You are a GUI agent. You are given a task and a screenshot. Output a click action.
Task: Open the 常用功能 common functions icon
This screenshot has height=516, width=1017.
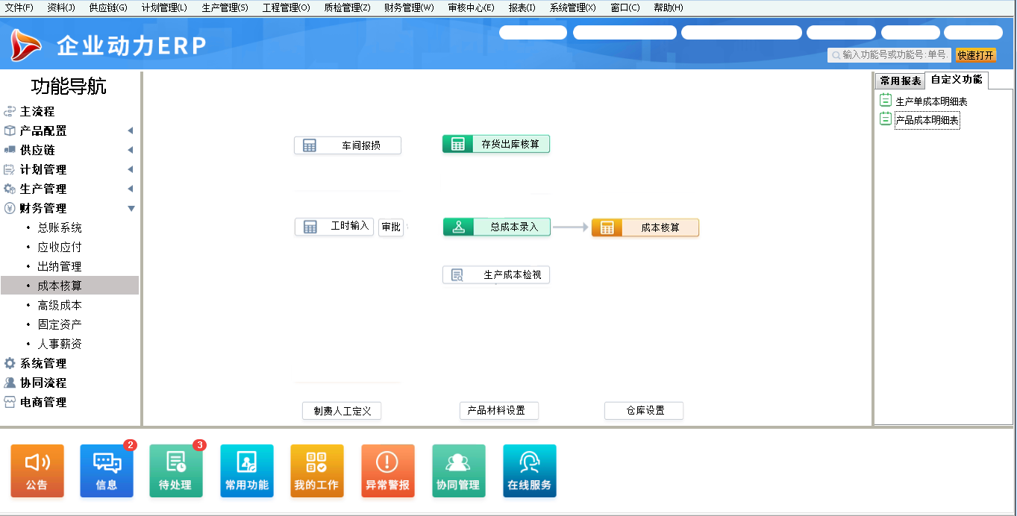[246, 471]
